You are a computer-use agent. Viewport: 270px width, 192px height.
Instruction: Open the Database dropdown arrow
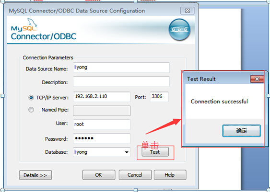pyautogui.click(x=127, y=152)
